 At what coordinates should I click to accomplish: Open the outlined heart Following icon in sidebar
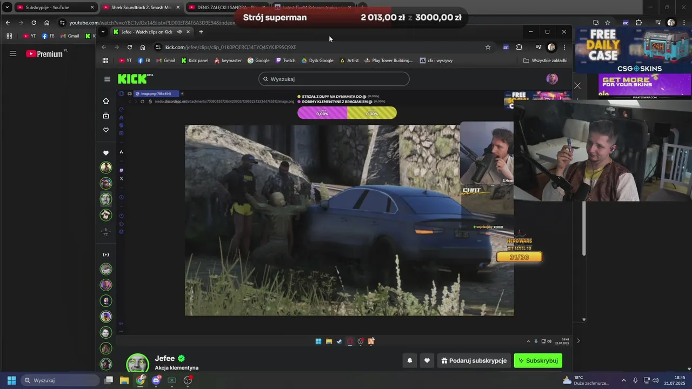coord(106,130)
